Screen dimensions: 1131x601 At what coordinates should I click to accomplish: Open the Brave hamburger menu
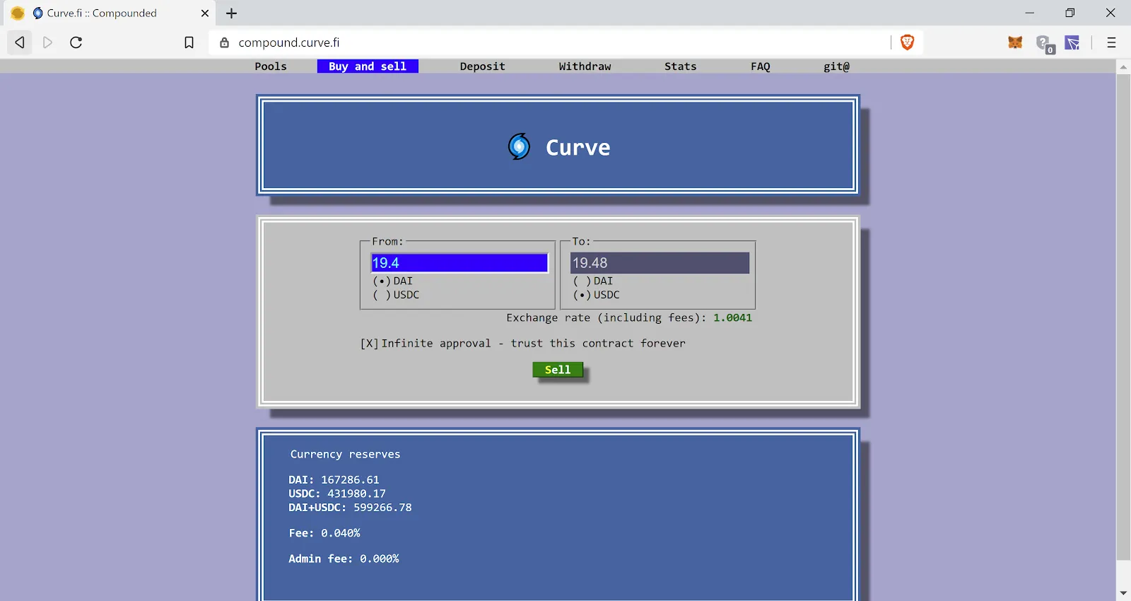tap(1111, 42)
